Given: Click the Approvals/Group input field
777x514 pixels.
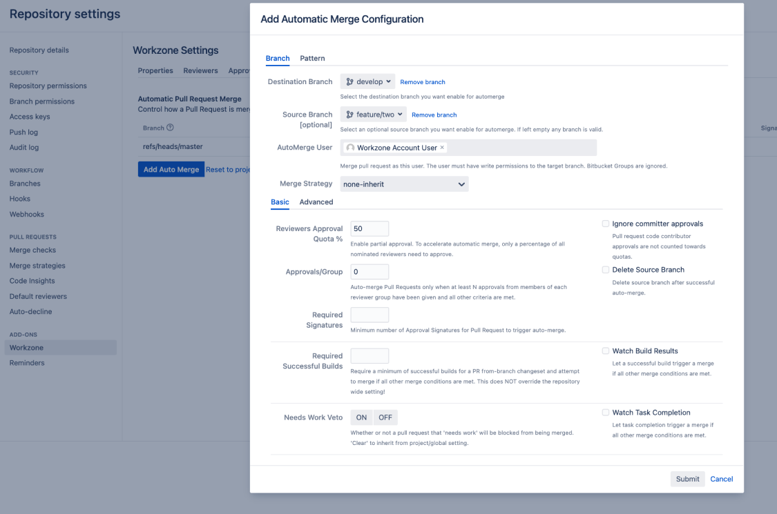Looking at the screenshot, I should coord(370,272).
